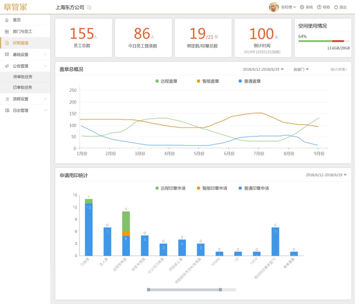The height and width of the screenshot is (304, 355).
Task: Open 部门与员工 menu item
Action: tap(25, 32)
